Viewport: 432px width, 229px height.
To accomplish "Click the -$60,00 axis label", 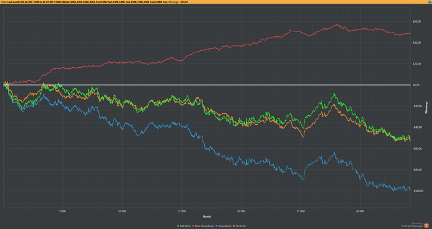I will (417, 148).
